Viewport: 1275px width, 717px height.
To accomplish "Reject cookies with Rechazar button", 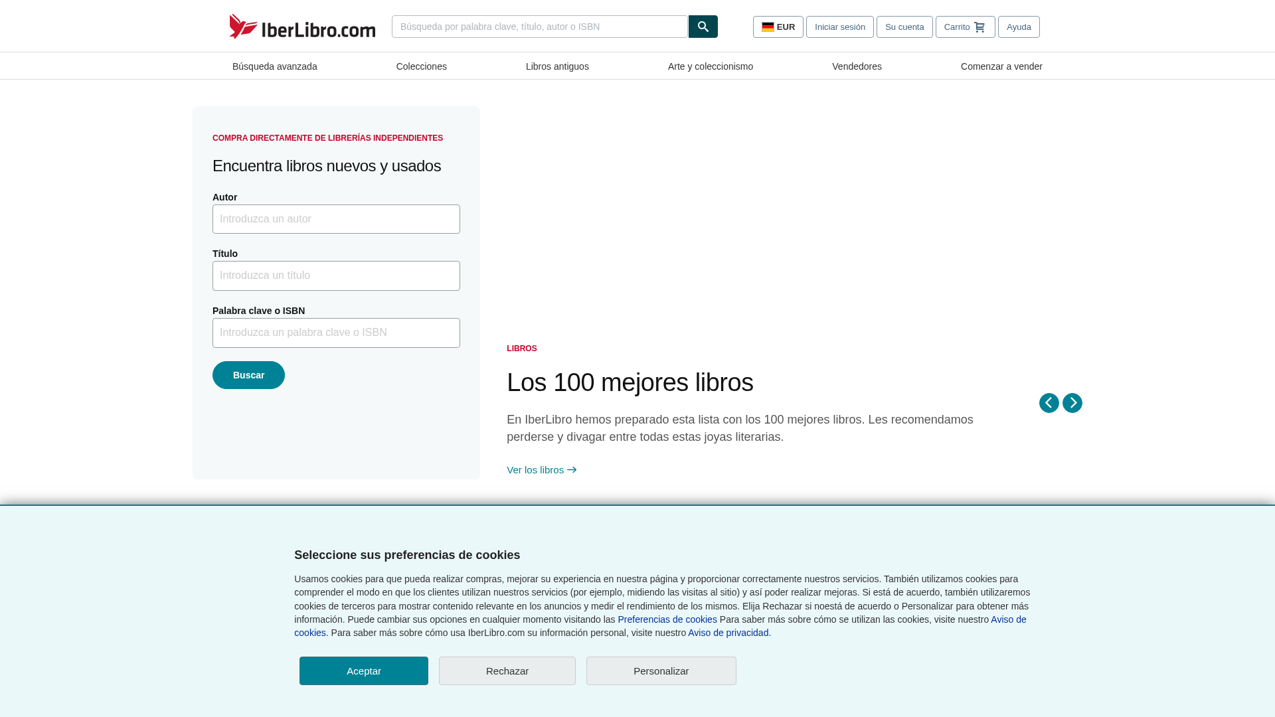I will point(507,671).
